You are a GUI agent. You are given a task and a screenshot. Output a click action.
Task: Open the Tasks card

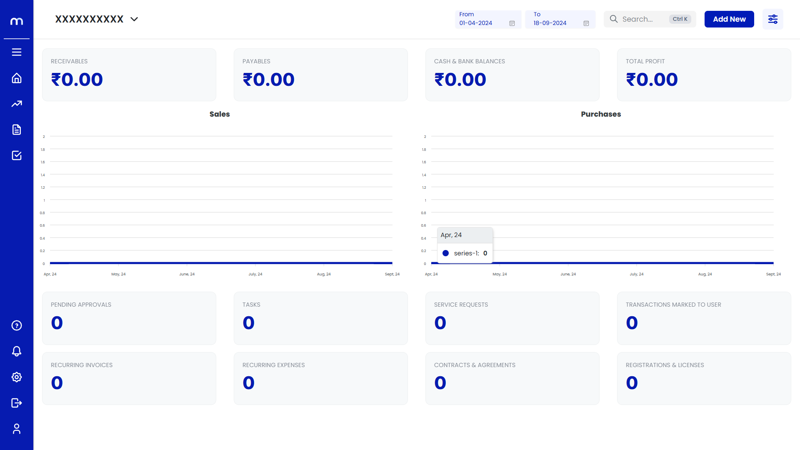[x=321, y=318]
